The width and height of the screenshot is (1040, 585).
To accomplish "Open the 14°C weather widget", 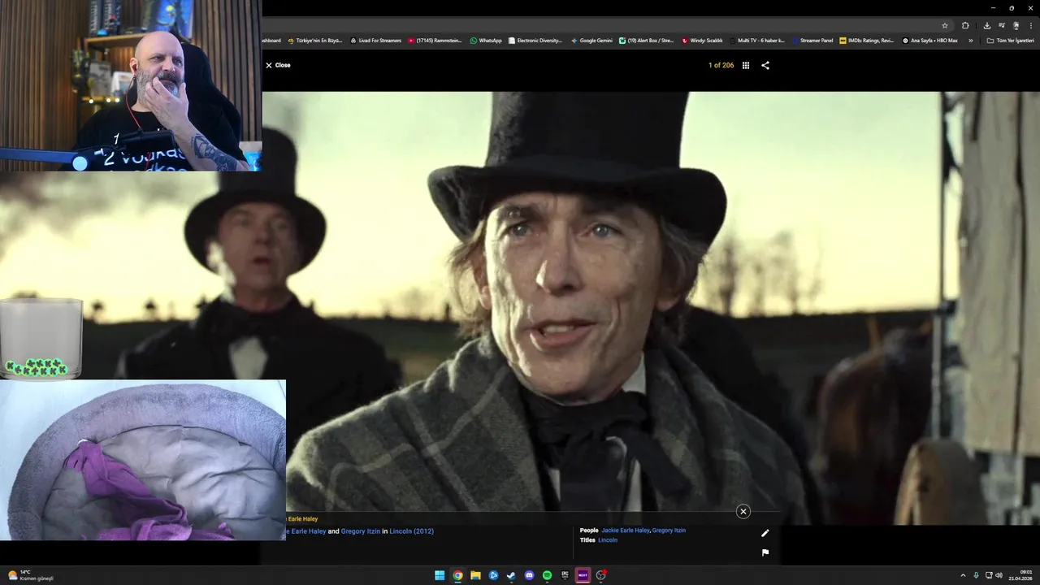I will coord(31,575).
